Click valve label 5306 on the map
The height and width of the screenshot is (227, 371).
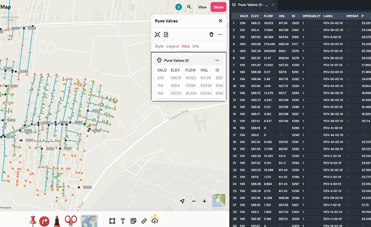pyautogui.click(x=87, y=187)
